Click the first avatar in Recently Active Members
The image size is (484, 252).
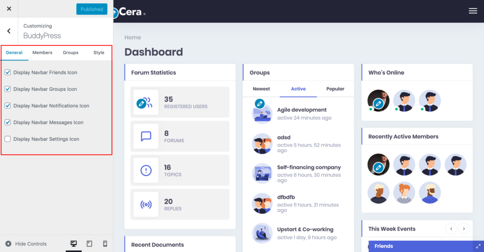[x=378, y=165]
